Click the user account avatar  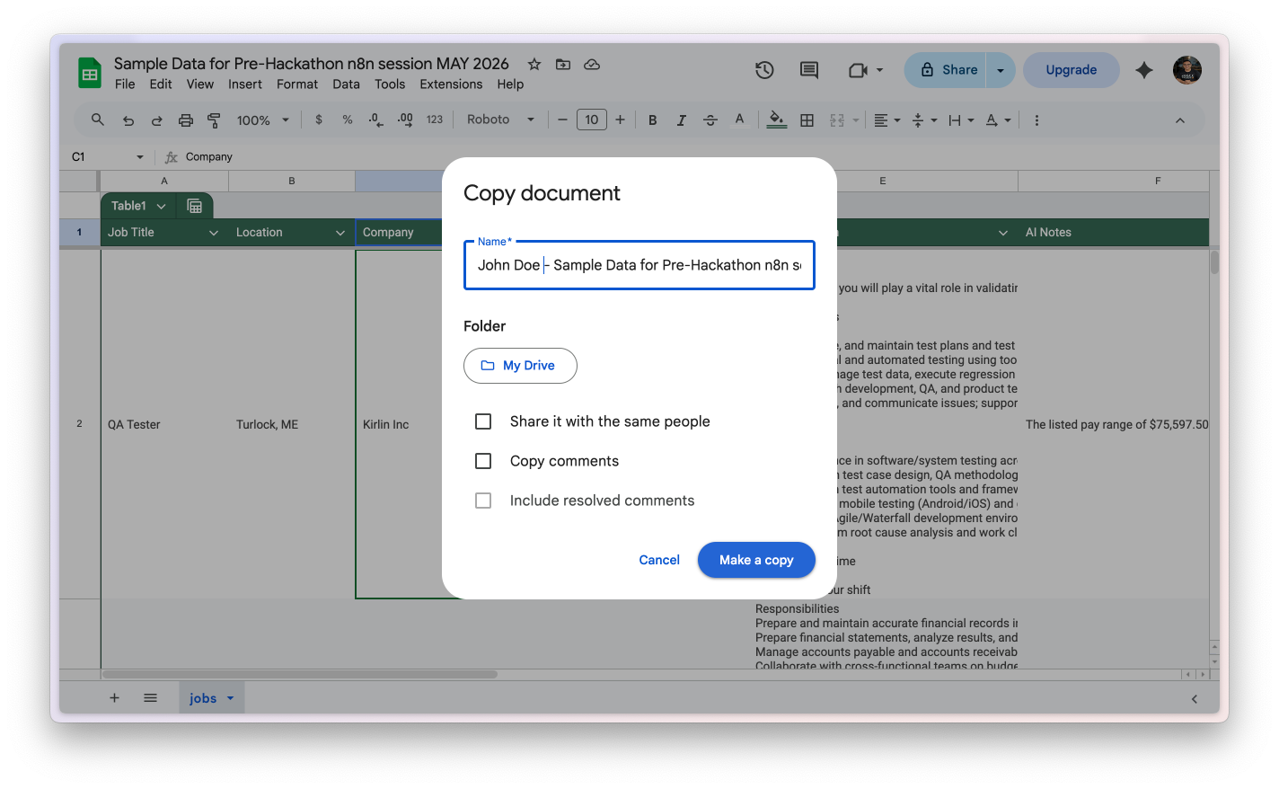coord(1187,70)
